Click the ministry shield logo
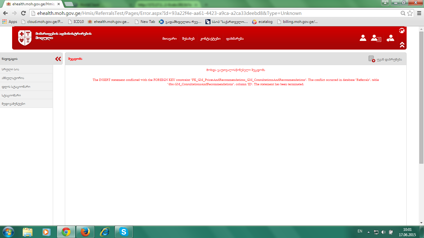 (x=25, y=38)
